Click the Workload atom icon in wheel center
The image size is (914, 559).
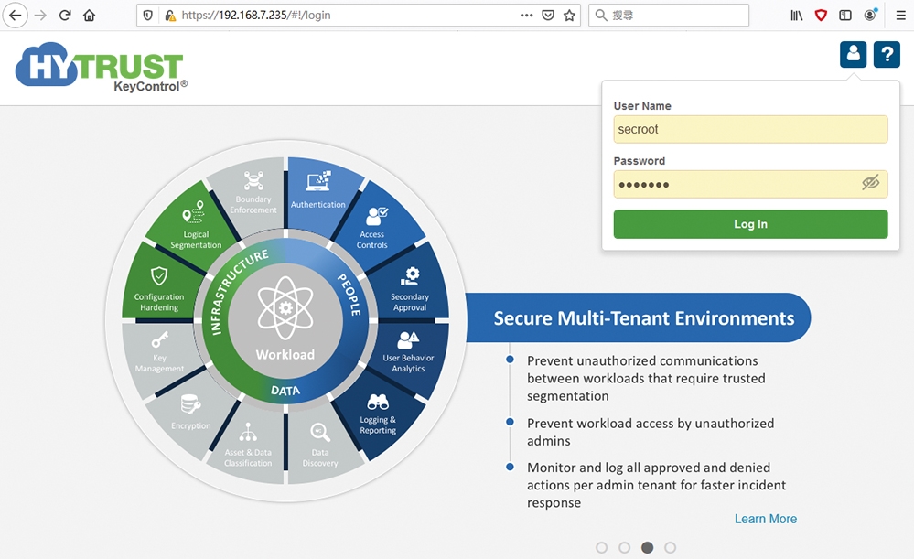tap(285, 307)
